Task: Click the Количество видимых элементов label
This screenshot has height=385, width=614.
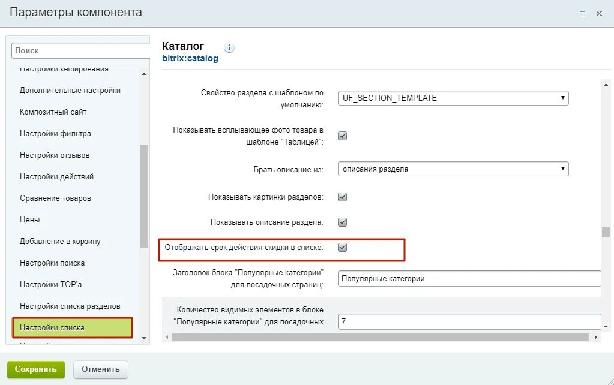Action: 248,316
